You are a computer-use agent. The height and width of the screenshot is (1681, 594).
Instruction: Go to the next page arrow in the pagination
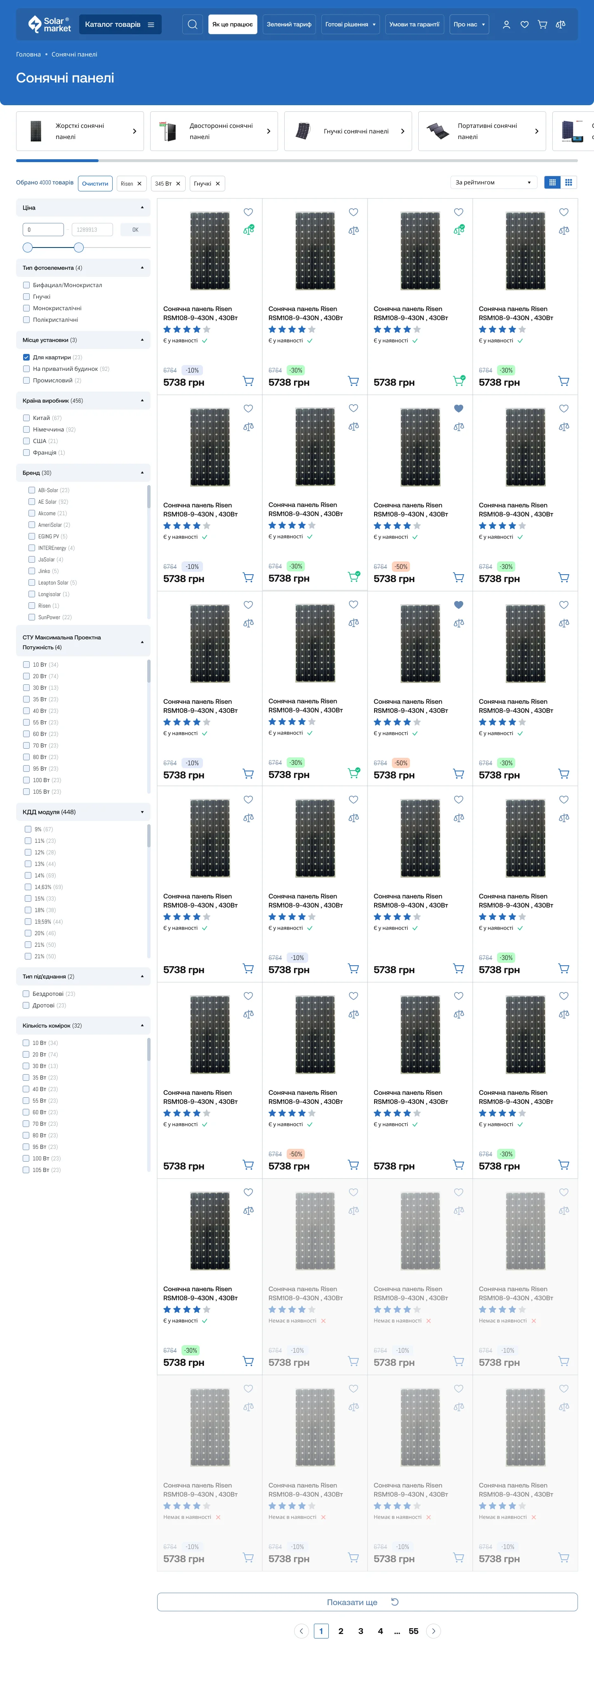tap(434, 1631)
